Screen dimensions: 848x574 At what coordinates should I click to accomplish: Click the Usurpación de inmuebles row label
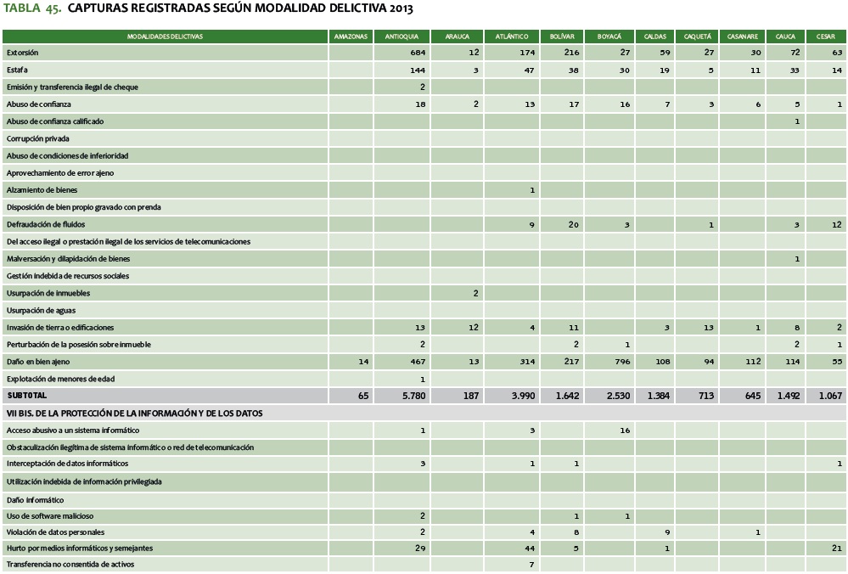tap(48, 293)
